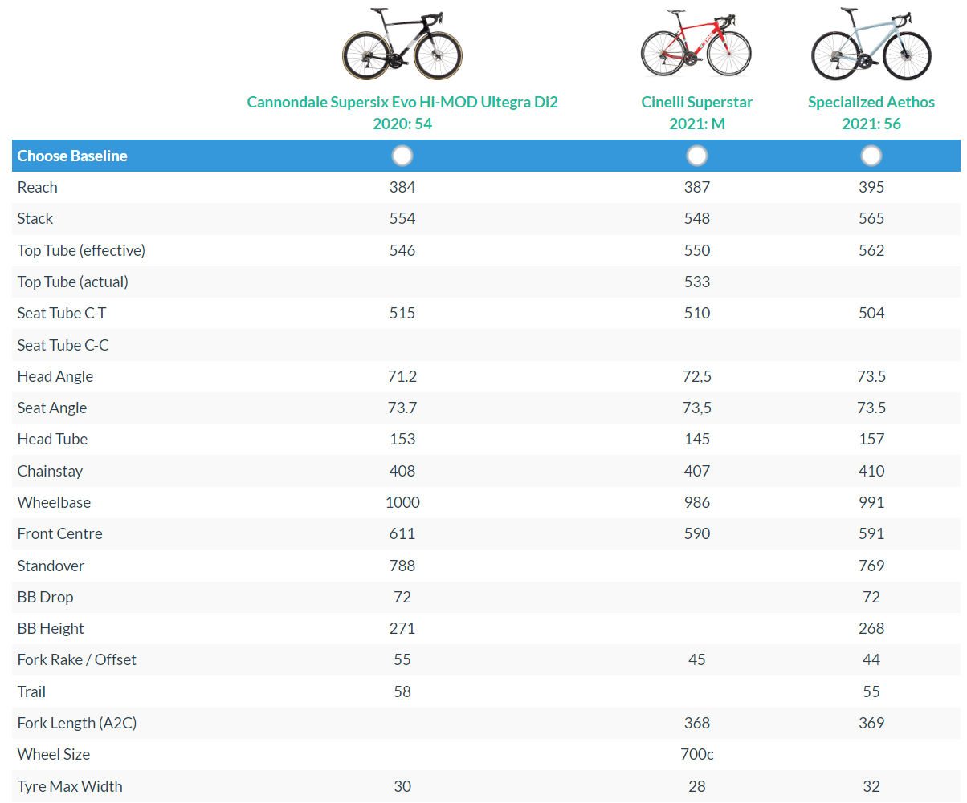Click Specialized's Head Tube value 157
This screenshot has width=967, height=803.
[871, 439]
